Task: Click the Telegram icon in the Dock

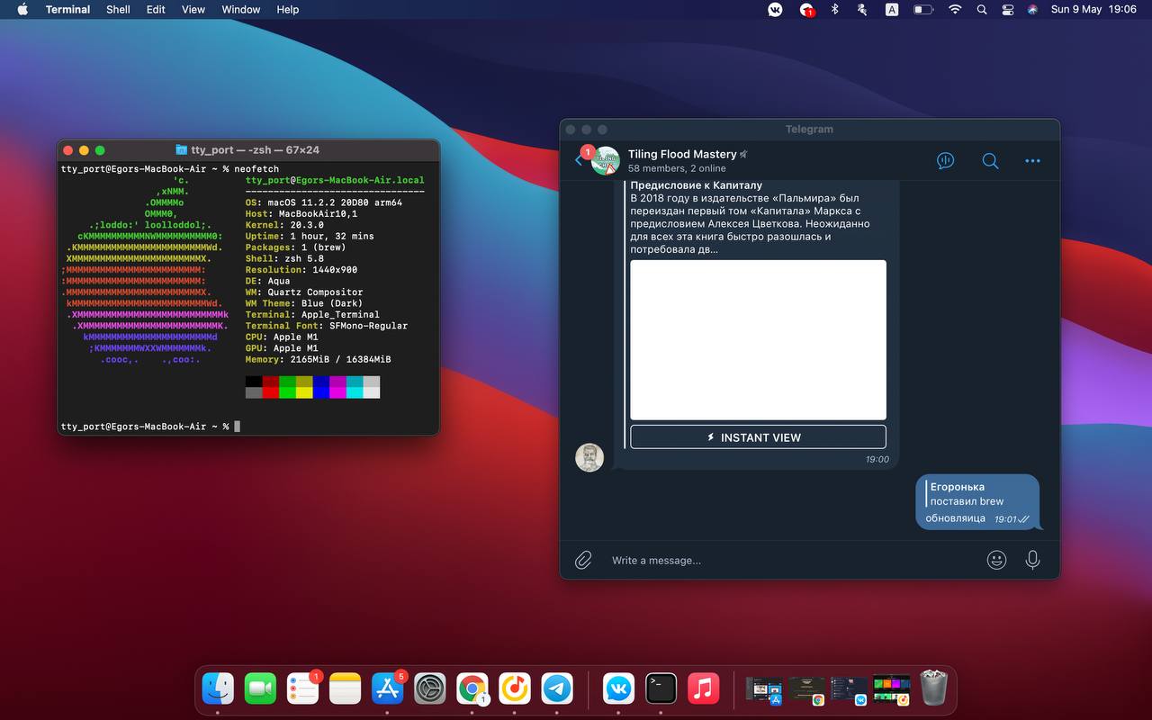Action: (x=557, y=689)
